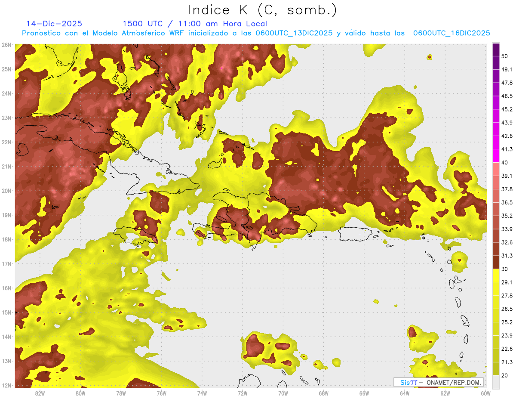516x399 pixels.
Task: Click the 82W longitude axis label
Action: [40, 393]
